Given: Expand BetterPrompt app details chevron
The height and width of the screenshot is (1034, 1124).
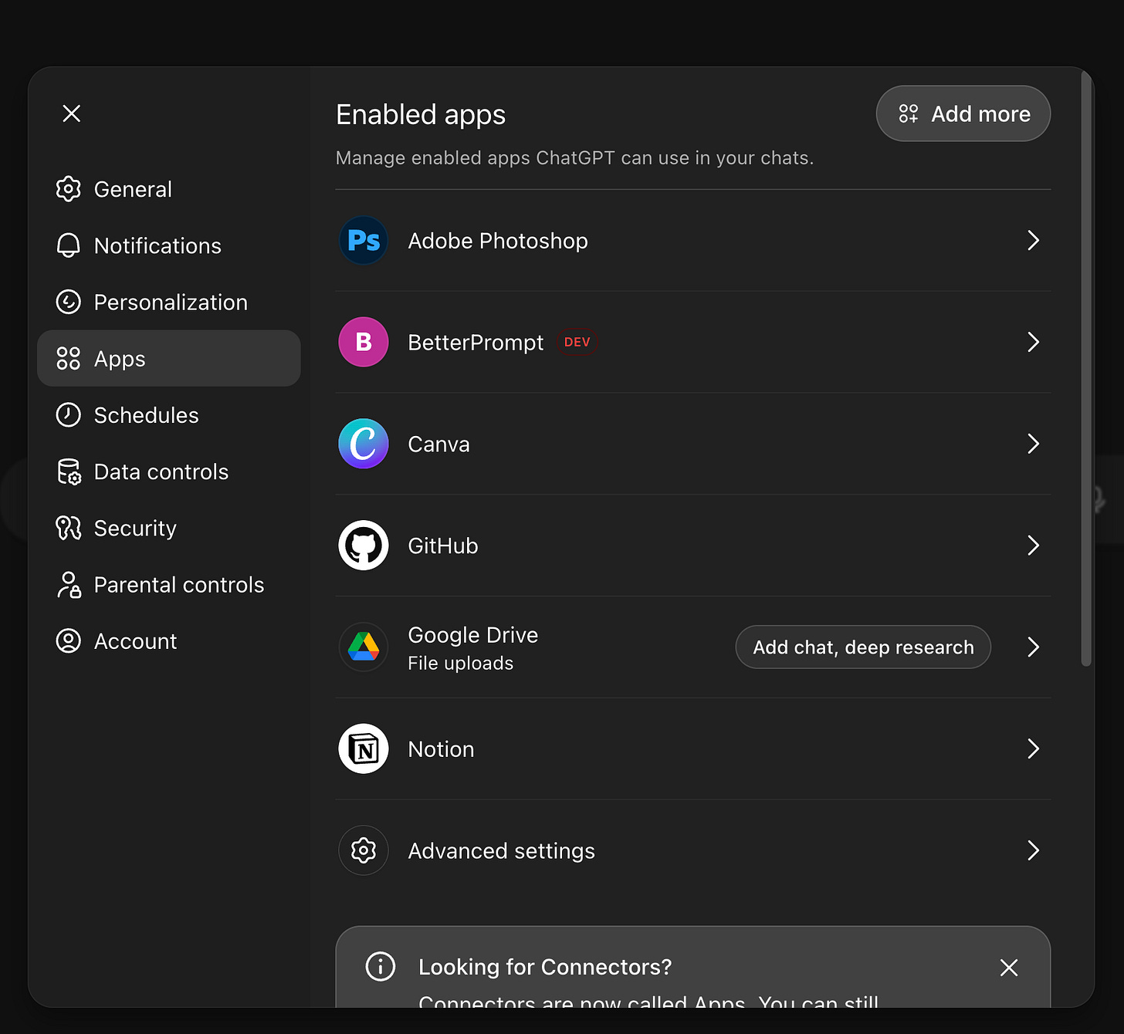Looking at the screenshot, I should click(1034, 342).
